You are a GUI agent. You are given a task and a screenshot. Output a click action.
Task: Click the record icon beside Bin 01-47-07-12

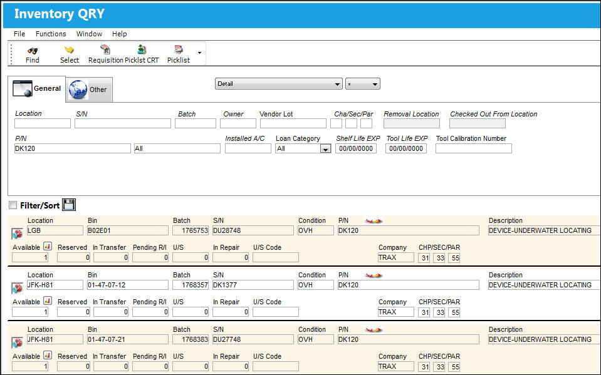click(x=18, y=288)
